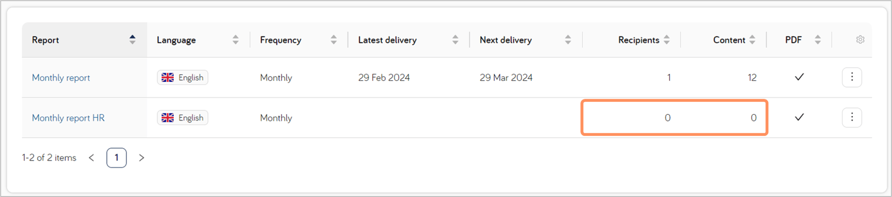Sort by Frequency column arrows
892x197 pixels.
334,39
